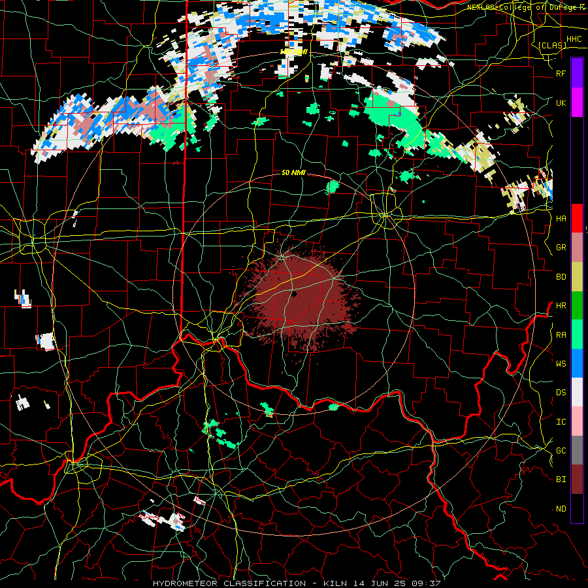Image resolution: width=588 pixels, height=588 pixels.
Task: Click the 09:37 timestamp
Action: (x=427, y=583)
